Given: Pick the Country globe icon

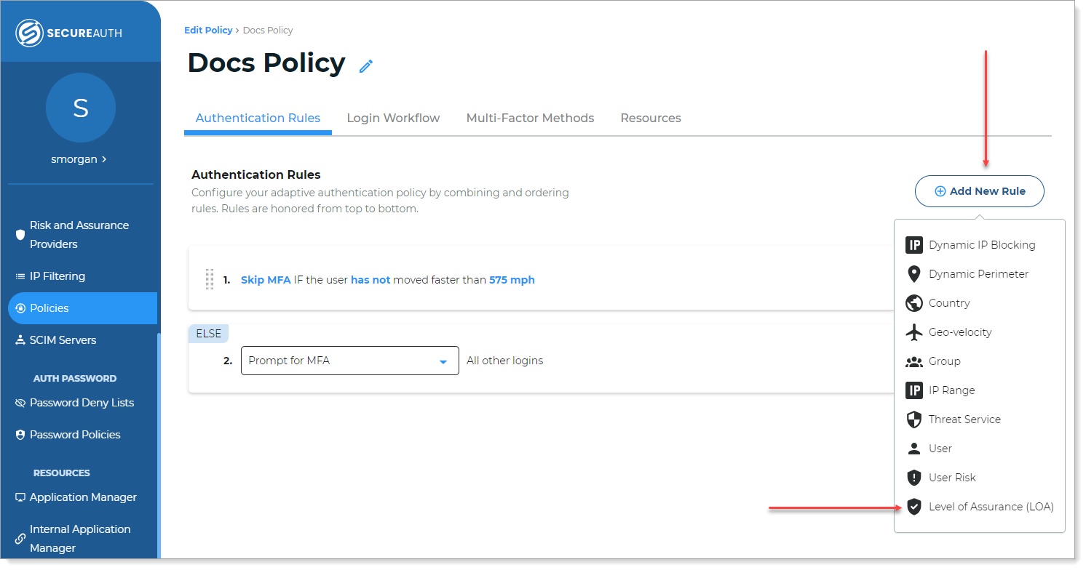Looking at the screenshot, I should 913,303.
